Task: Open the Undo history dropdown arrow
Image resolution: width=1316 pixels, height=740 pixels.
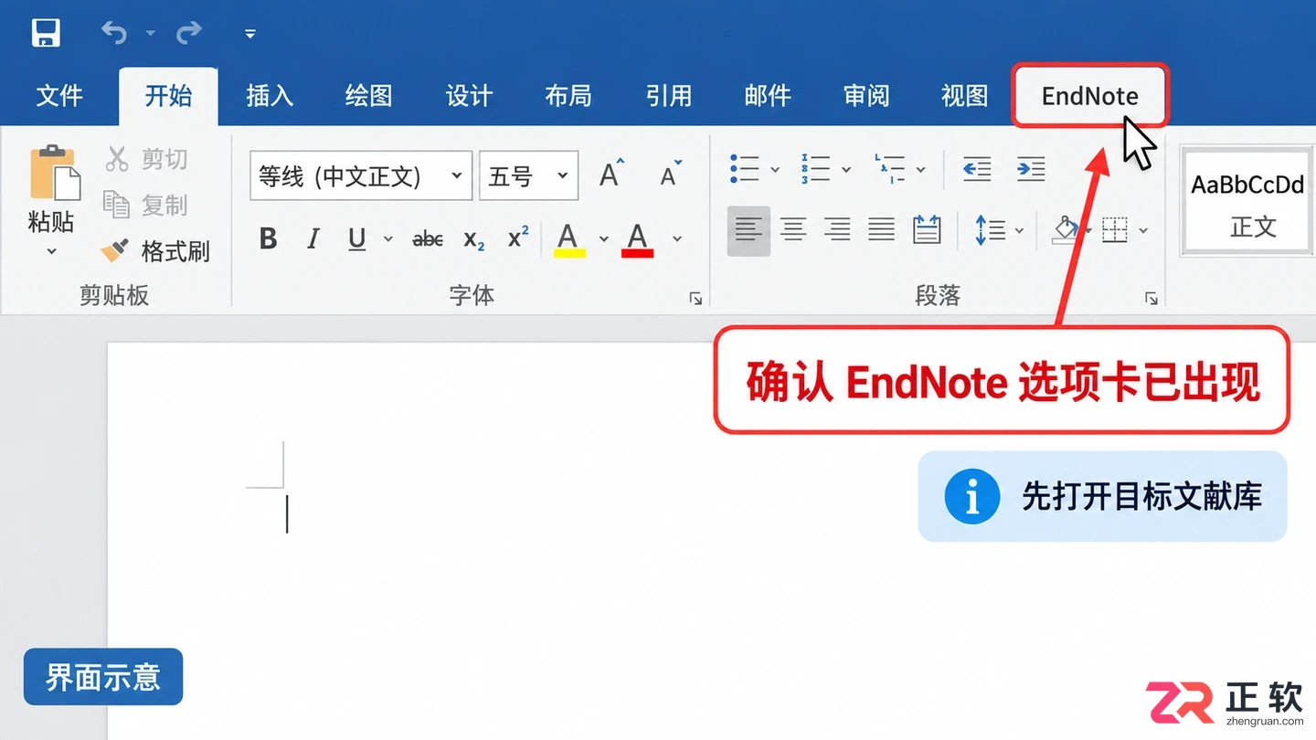Action: click(x=151, y=35)
